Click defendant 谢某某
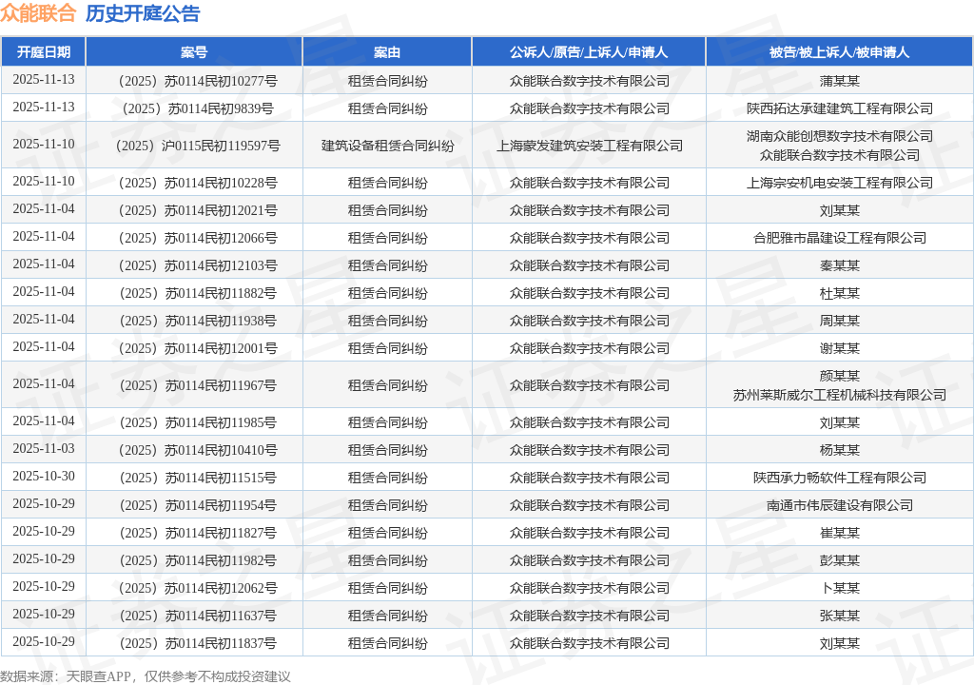 coord(839,348)
